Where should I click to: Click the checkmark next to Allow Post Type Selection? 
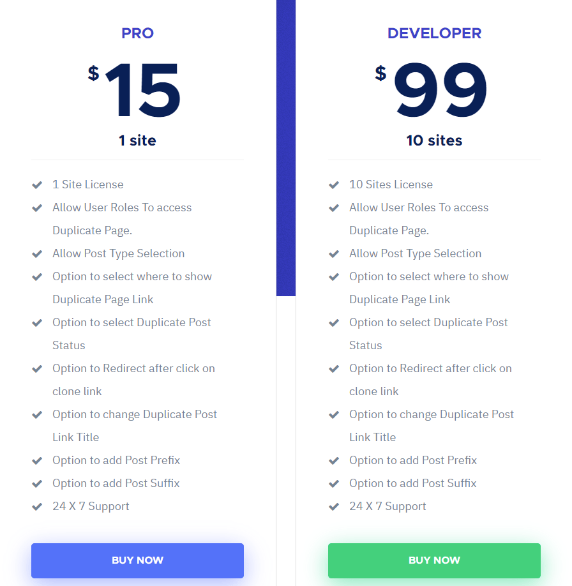click(x=37, y=253)
